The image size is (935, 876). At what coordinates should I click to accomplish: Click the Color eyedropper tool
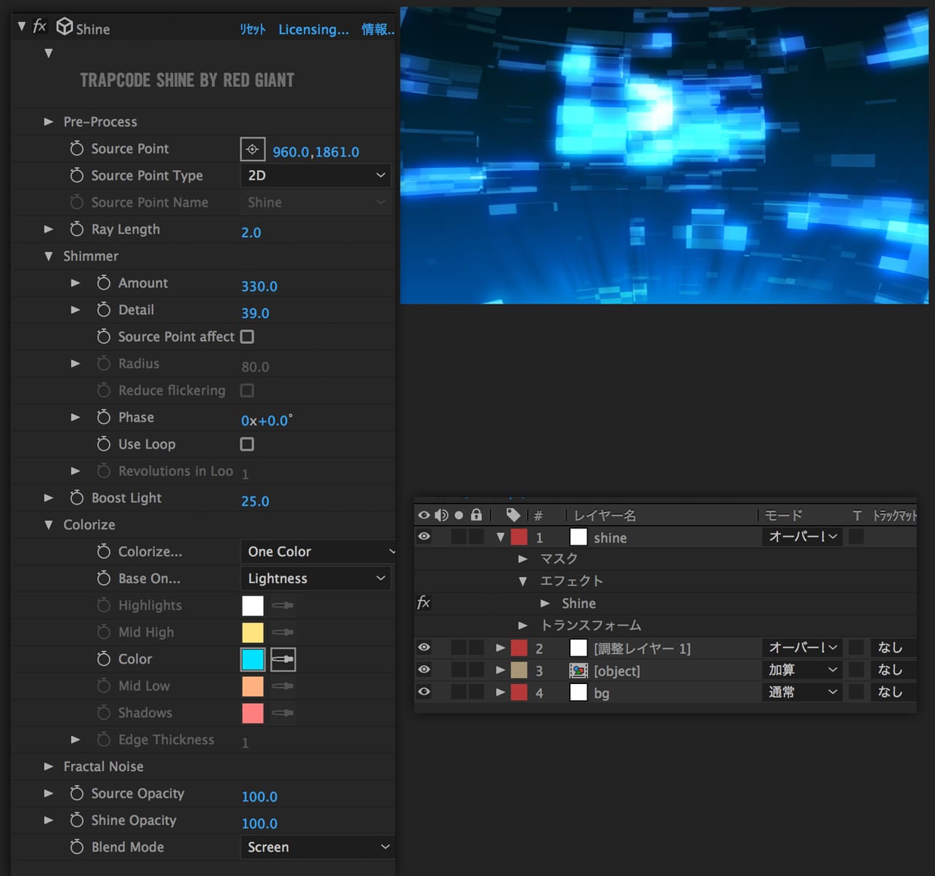tap(283, 659)
